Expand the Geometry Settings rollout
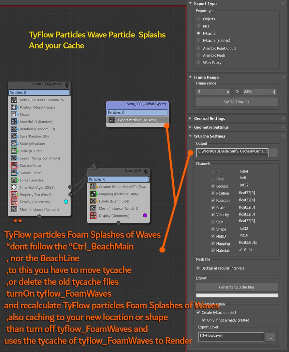Viewport: 289px width, 352px height. [x=190, y=127]
